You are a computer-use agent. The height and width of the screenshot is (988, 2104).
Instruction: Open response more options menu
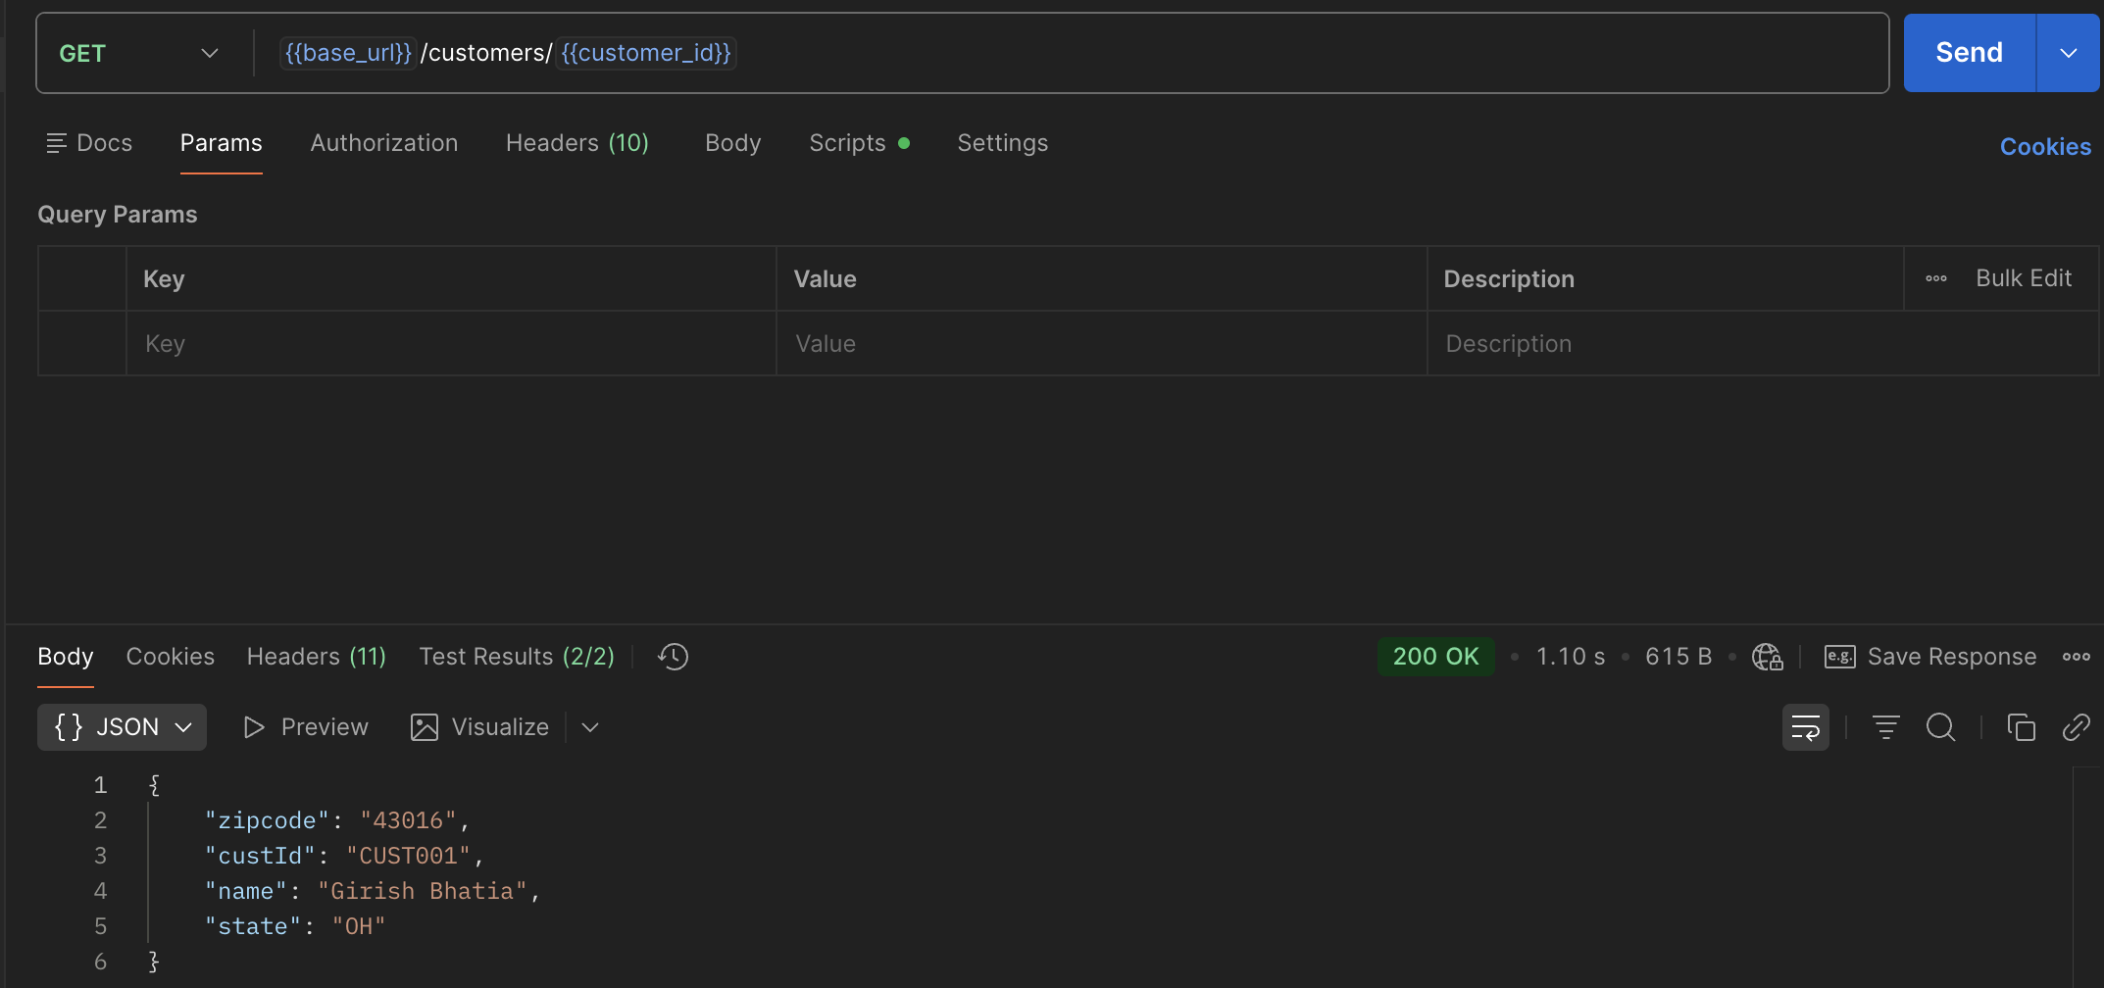point(2076,657)
